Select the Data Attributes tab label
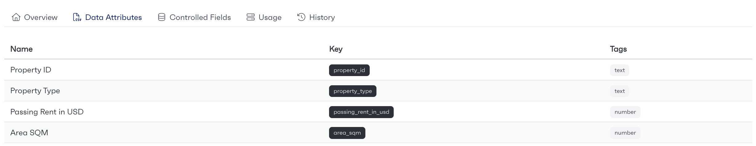 [x=114, y=17]
